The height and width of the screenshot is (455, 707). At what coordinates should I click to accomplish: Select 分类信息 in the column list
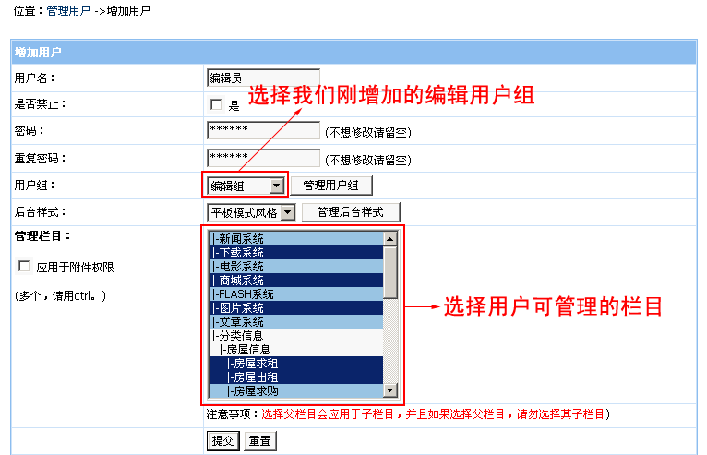294,335
